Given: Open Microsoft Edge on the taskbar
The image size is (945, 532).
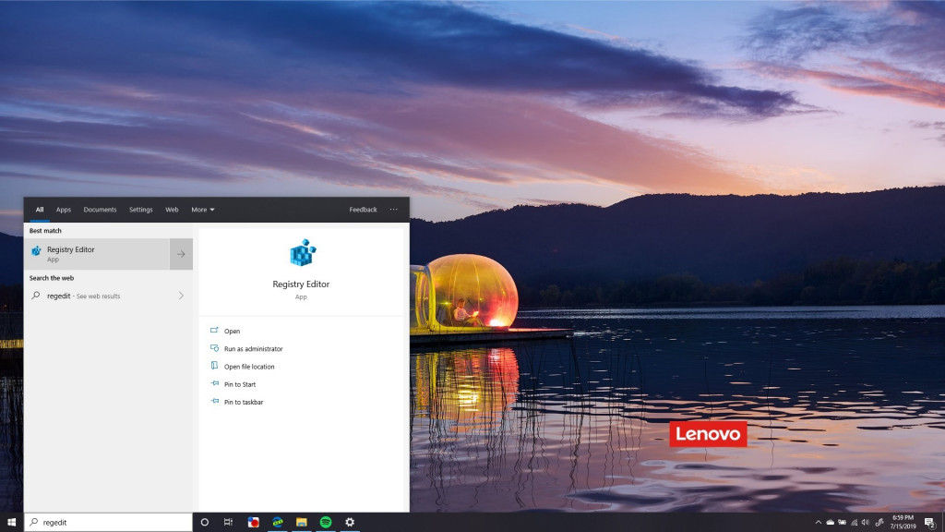Looking at the screenshot, I should 276,522.
